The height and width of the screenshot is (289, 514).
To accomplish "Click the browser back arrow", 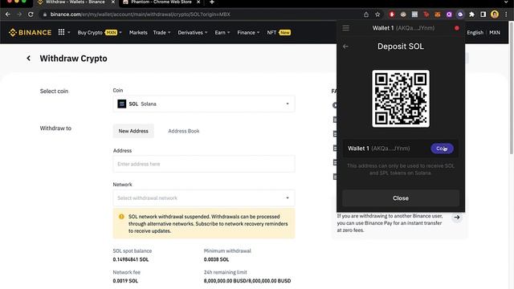I will click(8, 14).
